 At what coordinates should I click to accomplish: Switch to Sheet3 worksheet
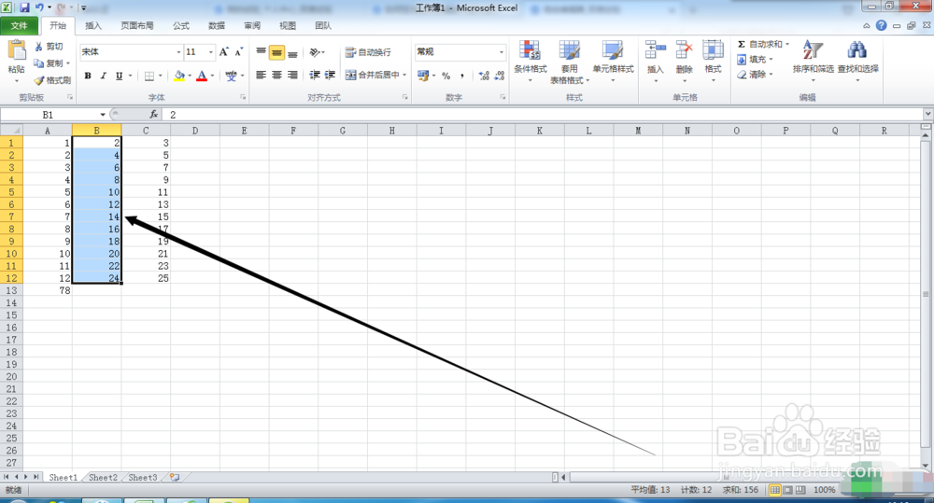click(143, 478)
